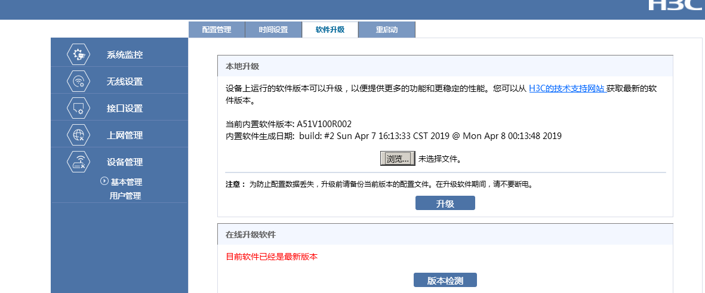Expand the 无线设置 sidebar section
This screenshot has width=705, height=293.
click(x=125, y=82)
